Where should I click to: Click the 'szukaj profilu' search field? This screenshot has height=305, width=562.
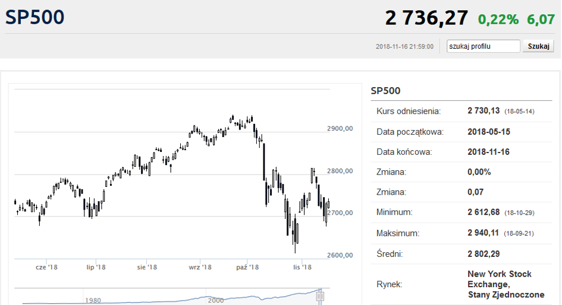click(483, 46)
